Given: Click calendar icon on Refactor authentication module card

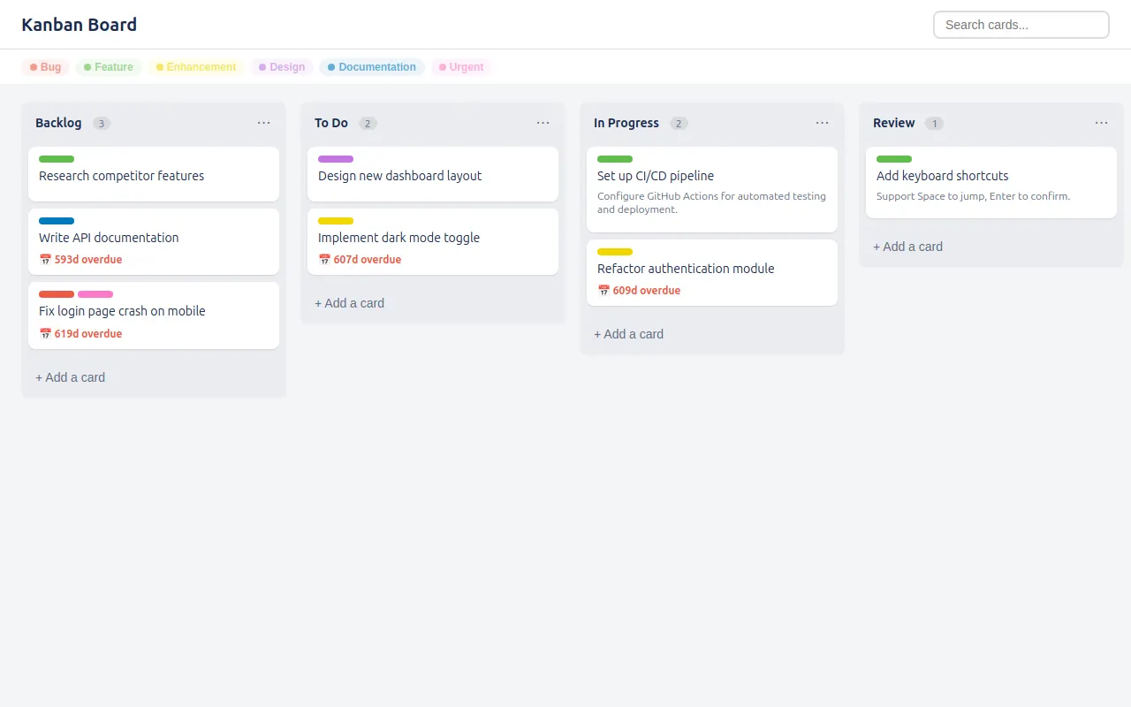Looking at the screenshot, I should click(x=603, y=291).
